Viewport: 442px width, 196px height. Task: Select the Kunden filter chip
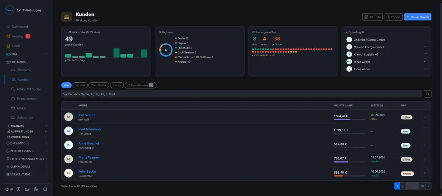tap(80, 85)
